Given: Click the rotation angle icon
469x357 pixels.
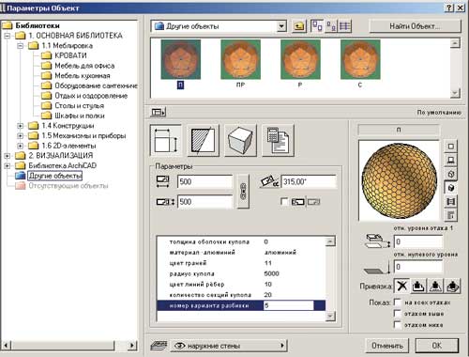Looking at the screenshot, I should pyautogui.click(x=269, y=181).
